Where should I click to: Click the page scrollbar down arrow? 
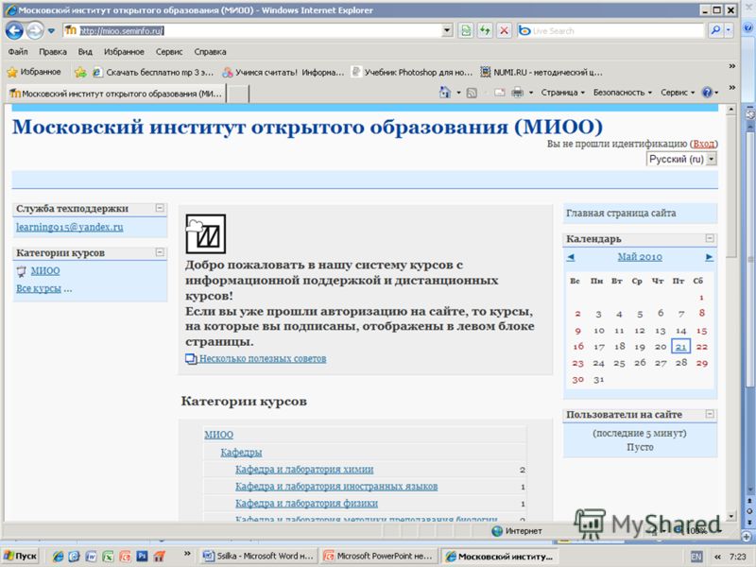(730, 516)
